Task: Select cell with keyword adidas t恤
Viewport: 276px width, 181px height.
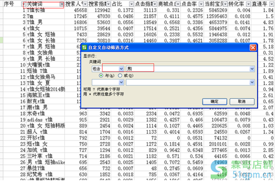Action: click(46, 120)
